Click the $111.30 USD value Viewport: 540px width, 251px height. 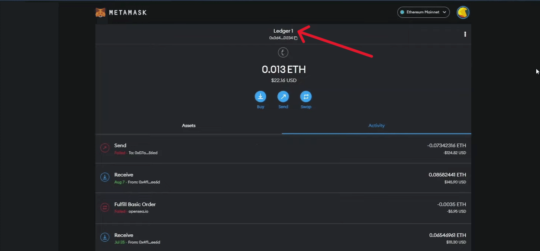point(456,242)
